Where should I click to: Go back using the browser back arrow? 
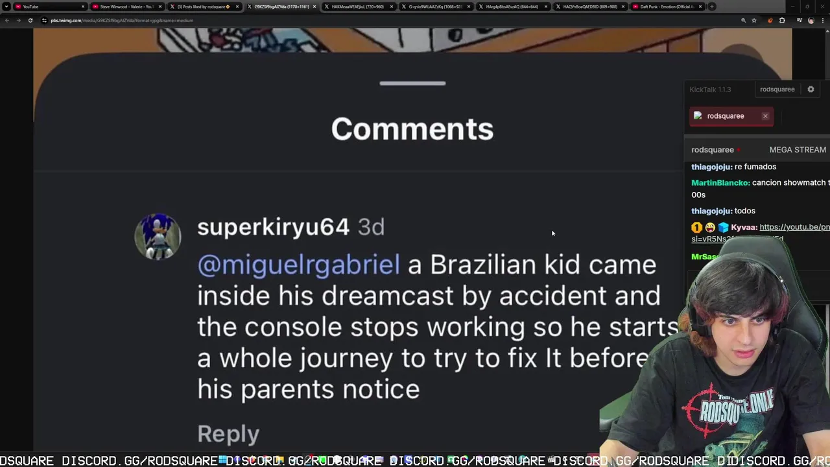pyautogui.click(x=6, y=20)
